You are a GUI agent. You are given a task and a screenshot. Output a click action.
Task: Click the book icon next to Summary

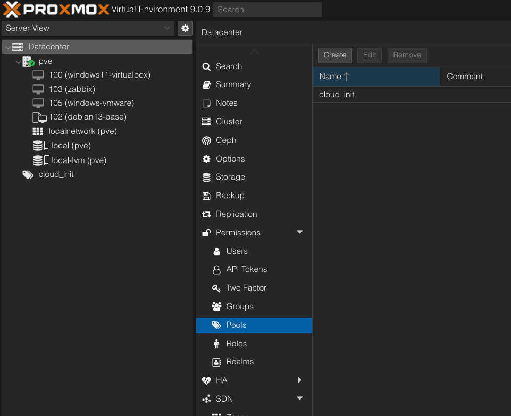click(206, 85)
